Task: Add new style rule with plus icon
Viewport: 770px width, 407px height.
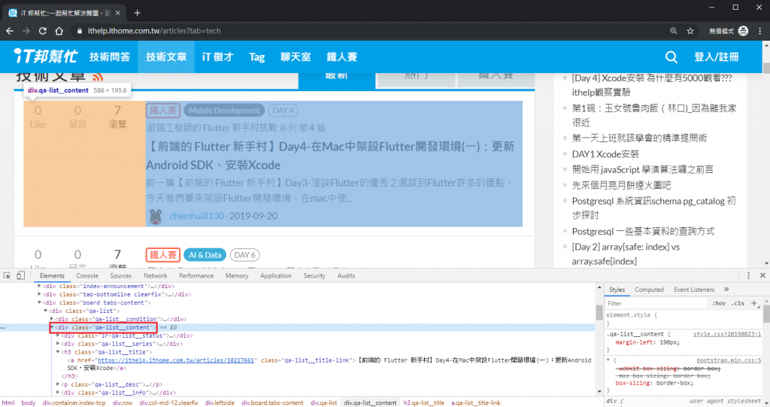Action: coord(753,303)
